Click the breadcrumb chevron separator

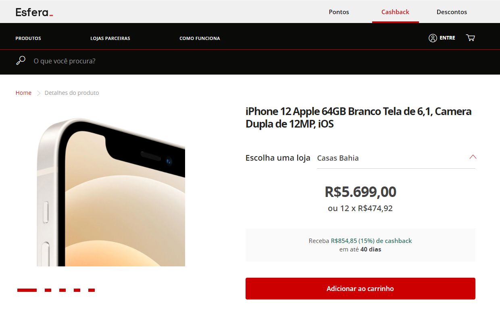point(39,93)
